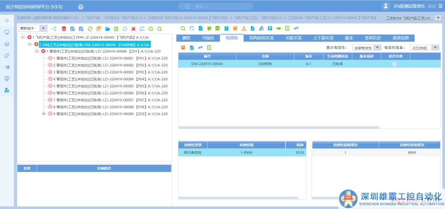Collapse the root 飞机产品 JZ-220419-00040 node
Image resolution: width=445 pixels, height=209 pixels.
tap(23, 38)
